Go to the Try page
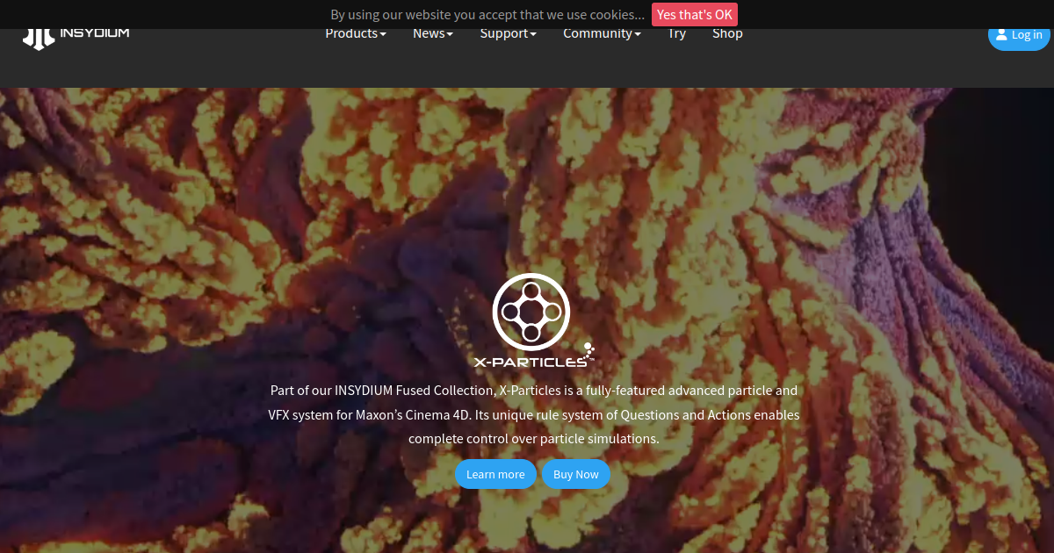The width and height of the screenshot is (1054, 553). (676, 34)
